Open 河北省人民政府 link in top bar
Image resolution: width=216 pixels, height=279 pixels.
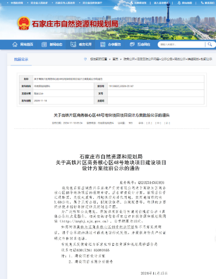point(39,3)
